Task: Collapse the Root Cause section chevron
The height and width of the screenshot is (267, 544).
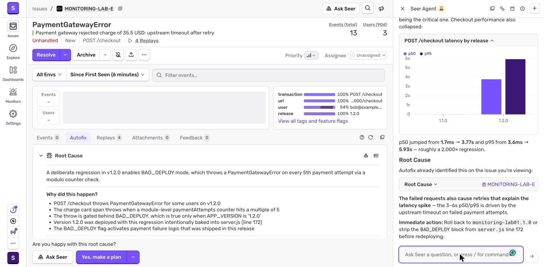Action: 41,156
